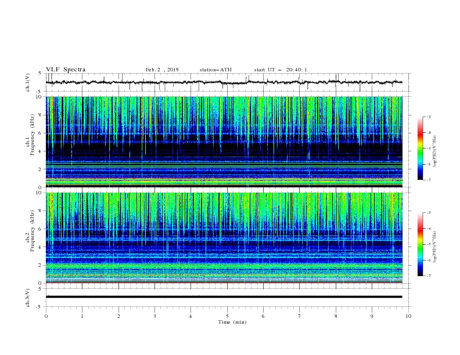Click the ch.3 voltage waveform band
Viewport: 460px width, 355px height.
pyautogui.click(x=224, y=297)
